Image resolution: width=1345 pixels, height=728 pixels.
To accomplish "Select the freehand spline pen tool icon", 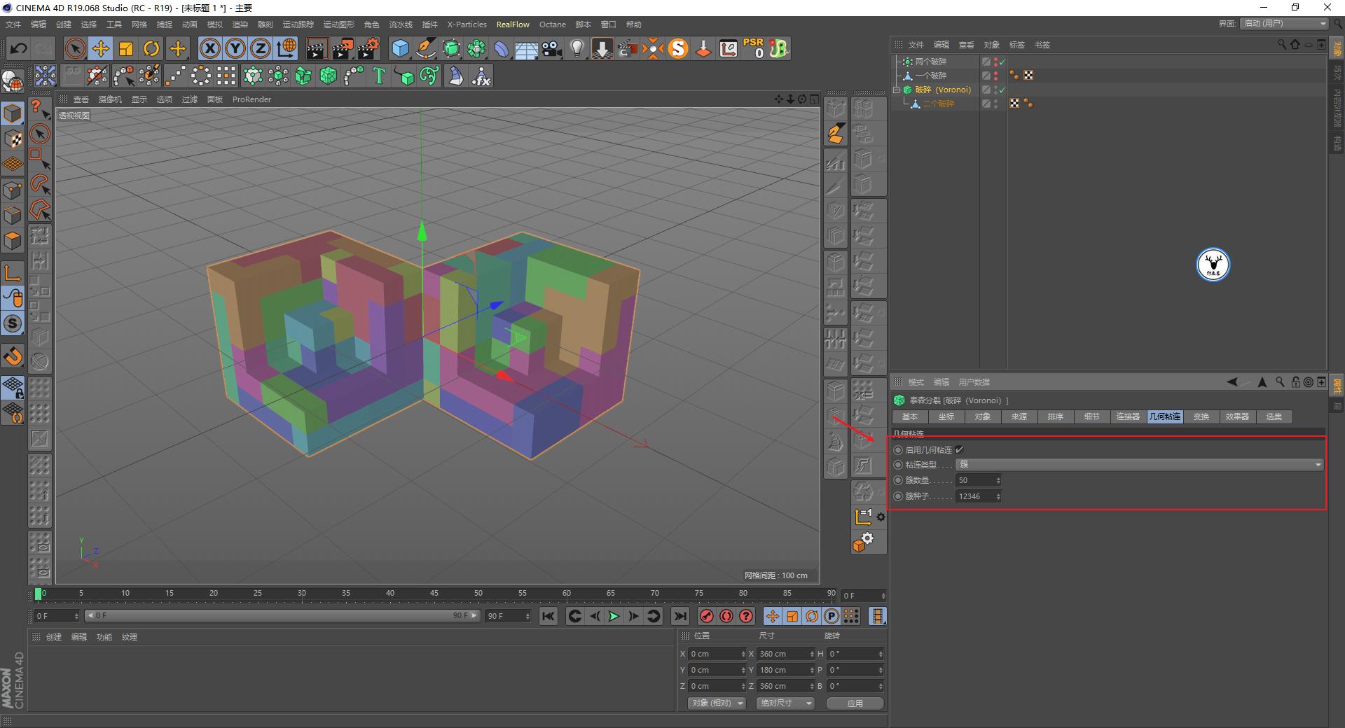I will pos(426,48).
